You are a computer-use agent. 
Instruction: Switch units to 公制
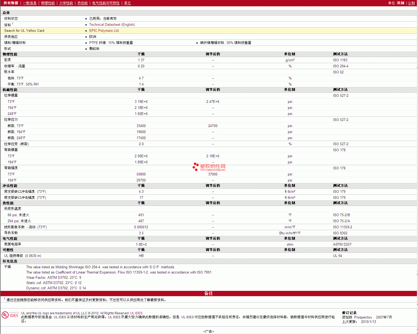[x=411, y=3]
